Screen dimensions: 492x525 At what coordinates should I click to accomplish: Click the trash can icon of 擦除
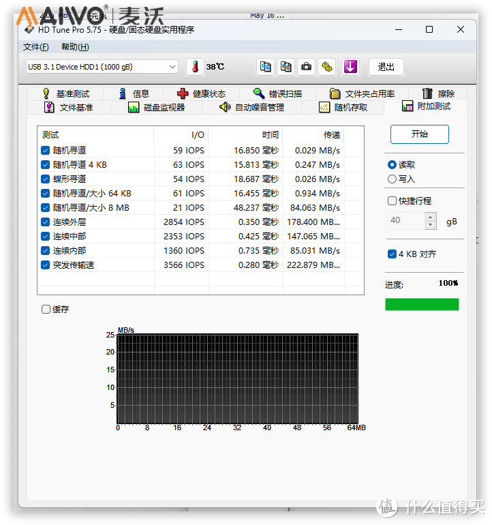tap(427, 93)
